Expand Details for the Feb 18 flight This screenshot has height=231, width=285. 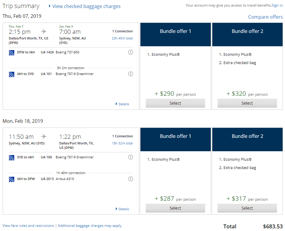(x=122, y=209)
